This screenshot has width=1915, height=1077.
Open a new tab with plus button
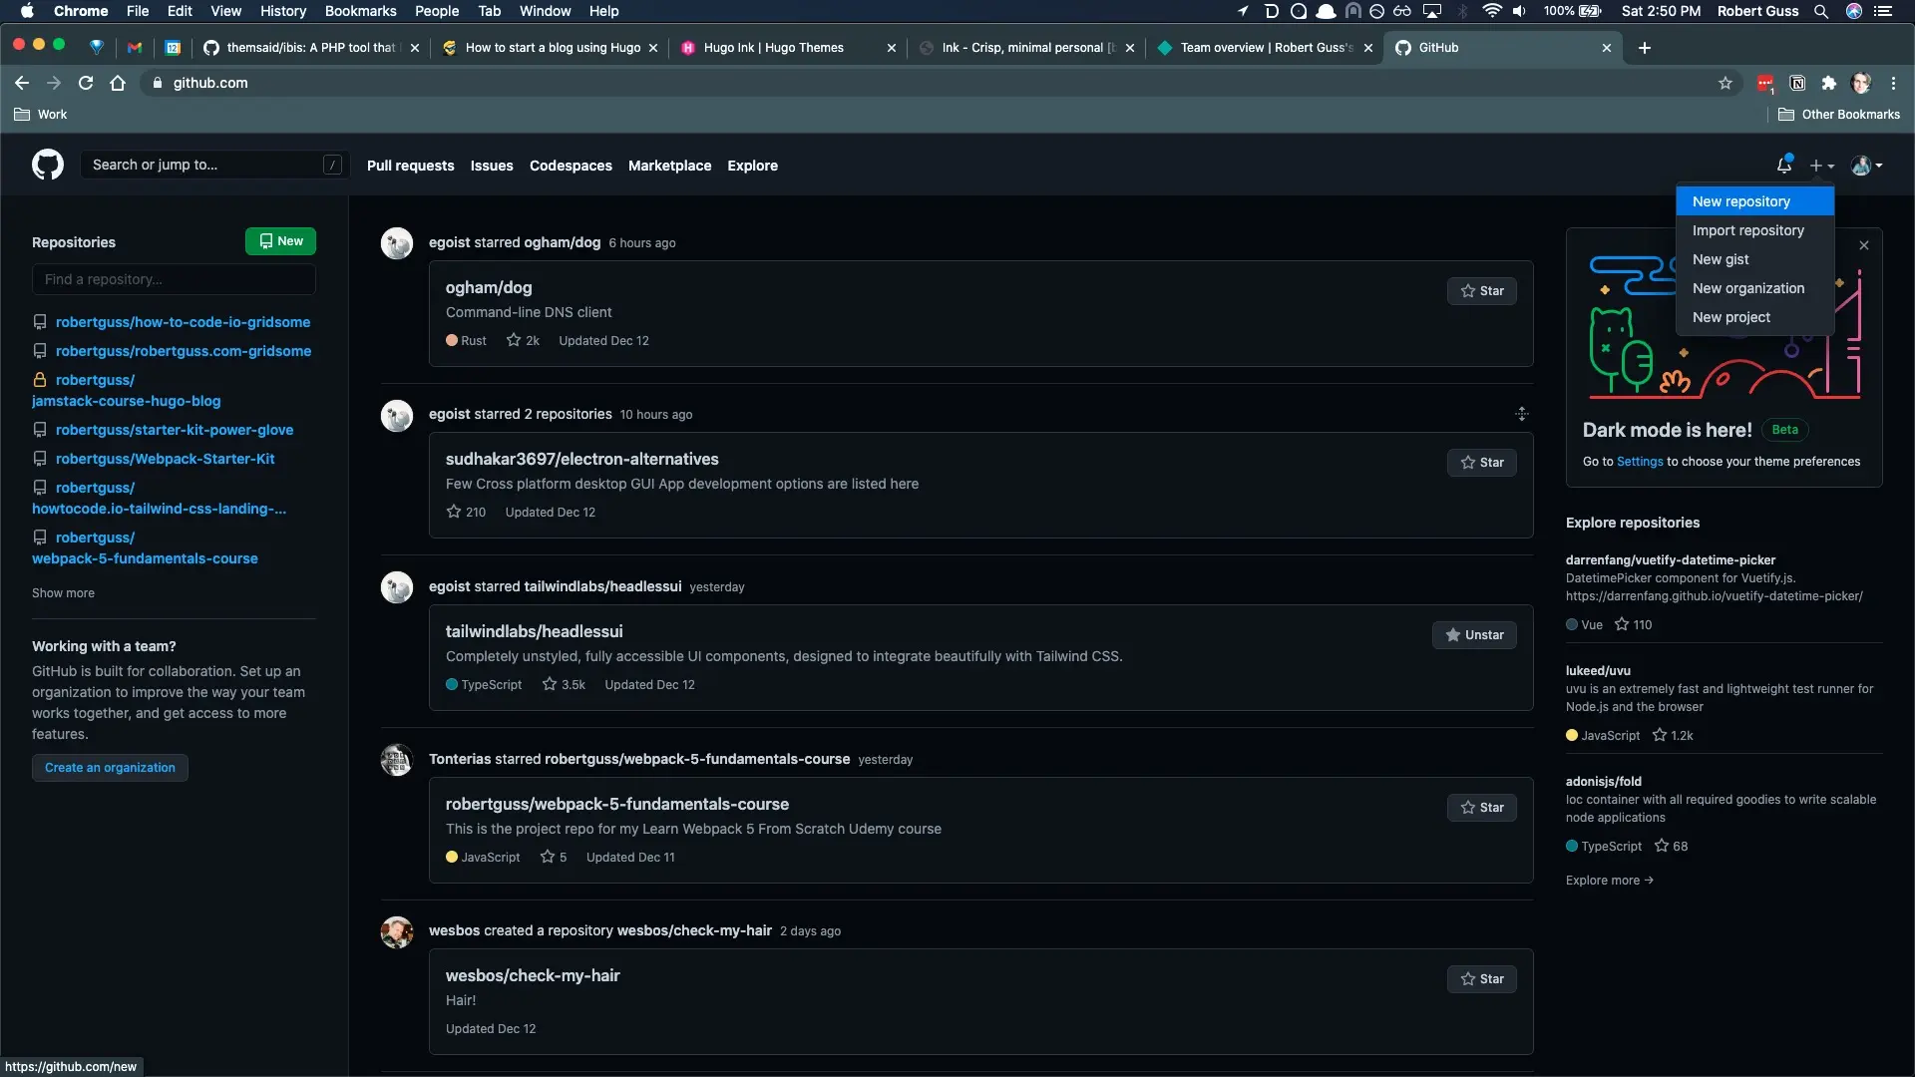[1645, 48]
